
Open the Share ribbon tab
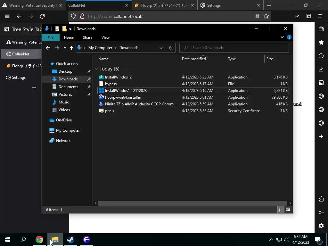click(87, 37)
